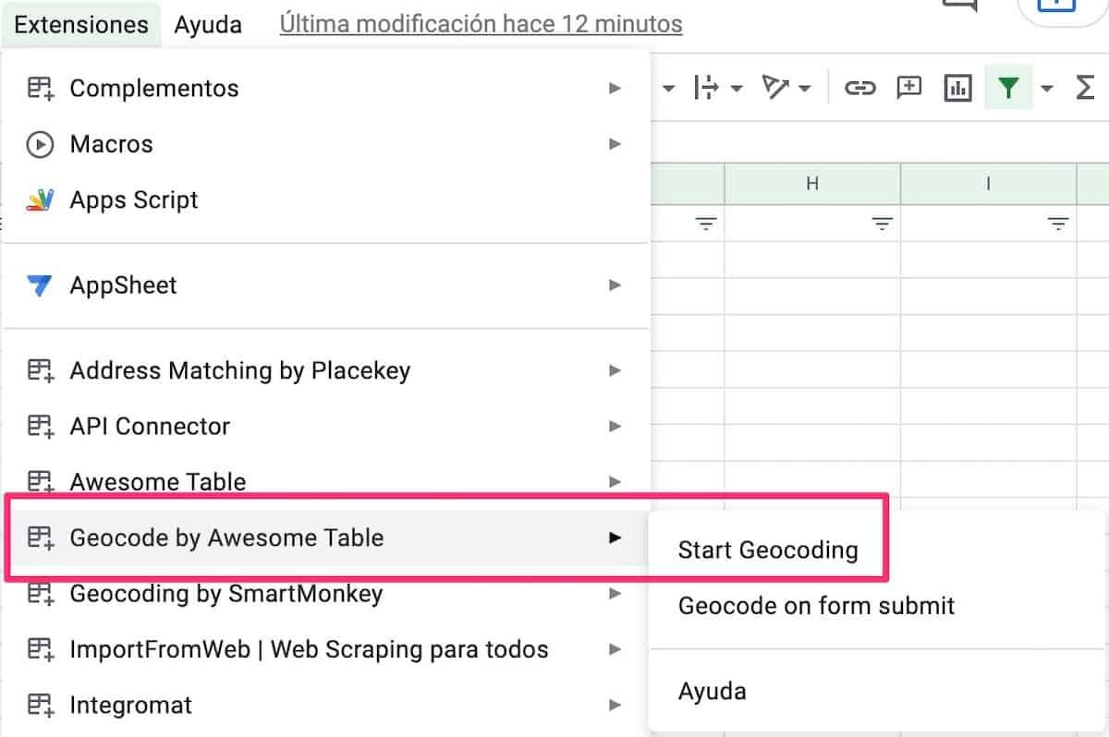Image resolution: width=1109 pixels, height=737 pixels.
Task: Click the Apps Script icon in the menu
Action: (x=39, y=199)
